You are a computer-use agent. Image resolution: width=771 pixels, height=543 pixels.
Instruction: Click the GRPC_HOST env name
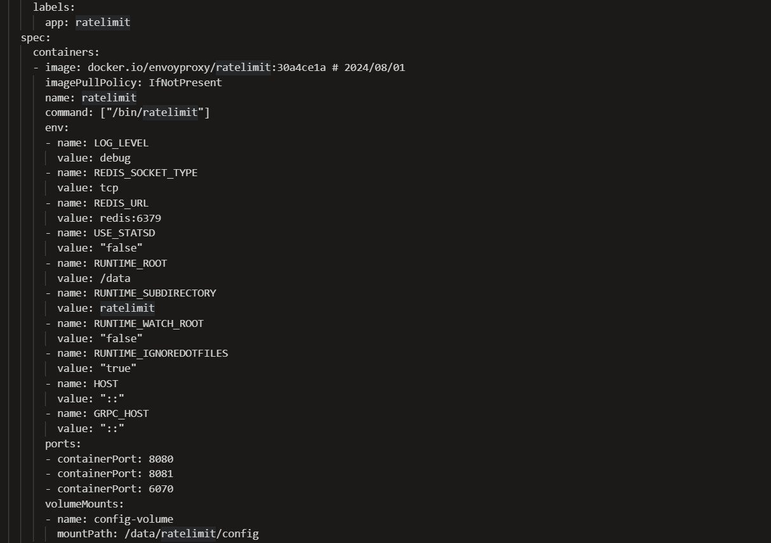click(x=121, y=413)
